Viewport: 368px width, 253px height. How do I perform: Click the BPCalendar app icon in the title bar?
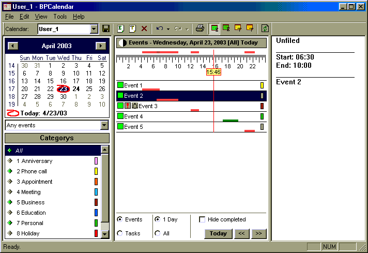pos(7,7)
